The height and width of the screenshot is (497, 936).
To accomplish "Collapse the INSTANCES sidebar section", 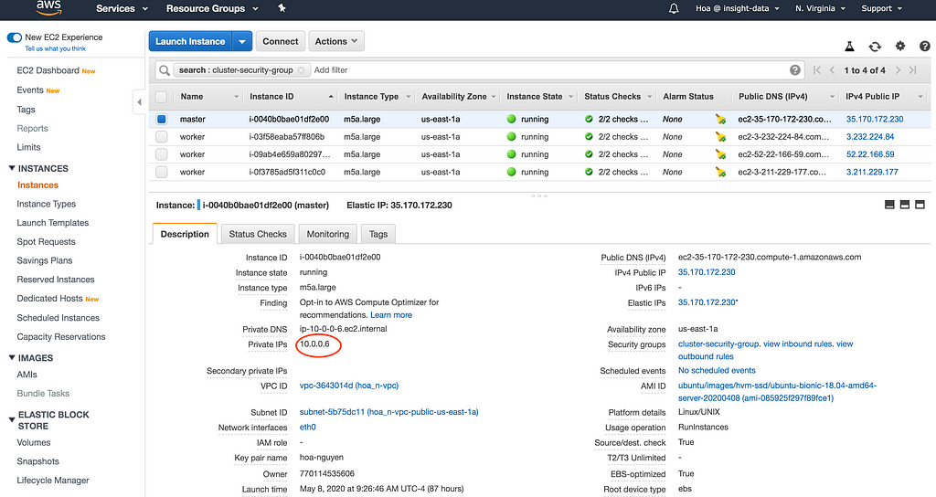I will pos(12,168).
